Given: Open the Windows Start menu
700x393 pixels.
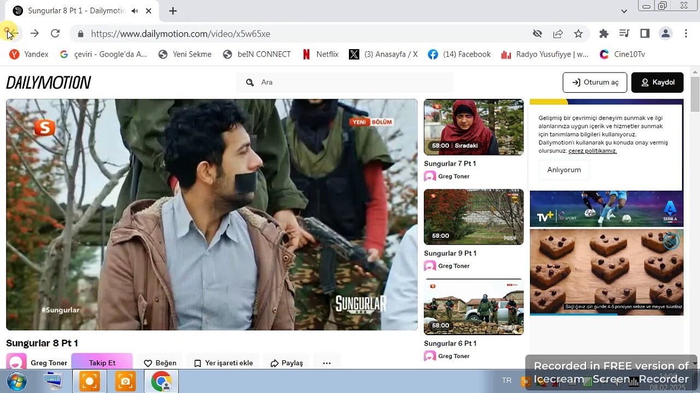Looking at the screenshot, I should 16,381.
